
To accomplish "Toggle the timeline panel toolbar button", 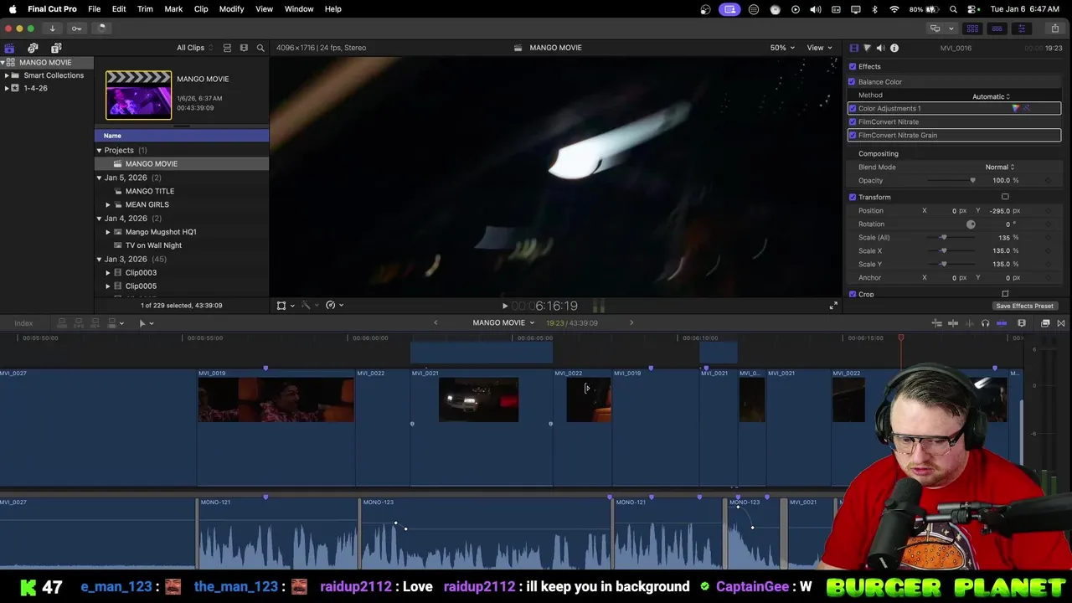I will [x=997, y=28].
